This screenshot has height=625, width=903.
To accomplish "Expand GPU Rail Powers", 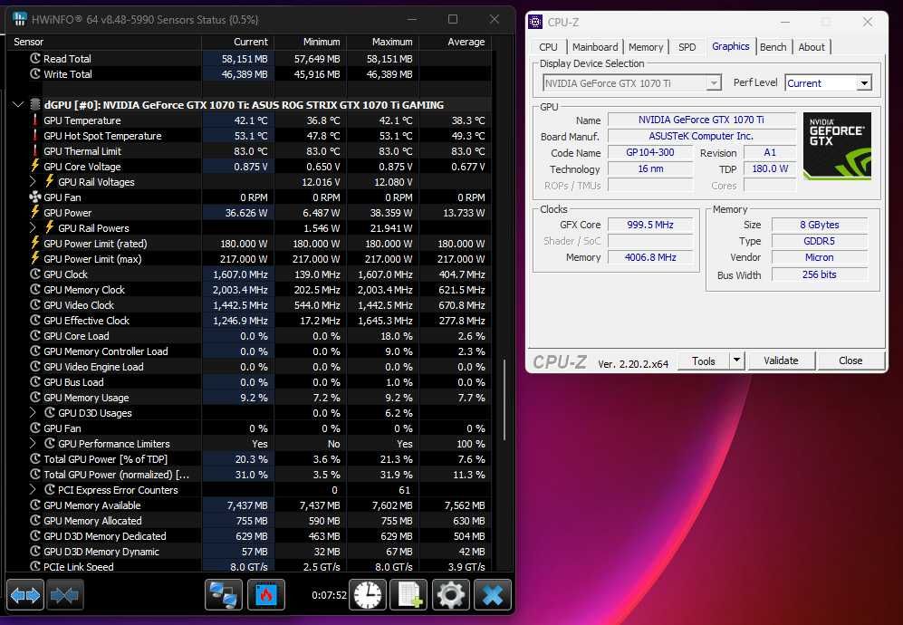I will (34, 227).
